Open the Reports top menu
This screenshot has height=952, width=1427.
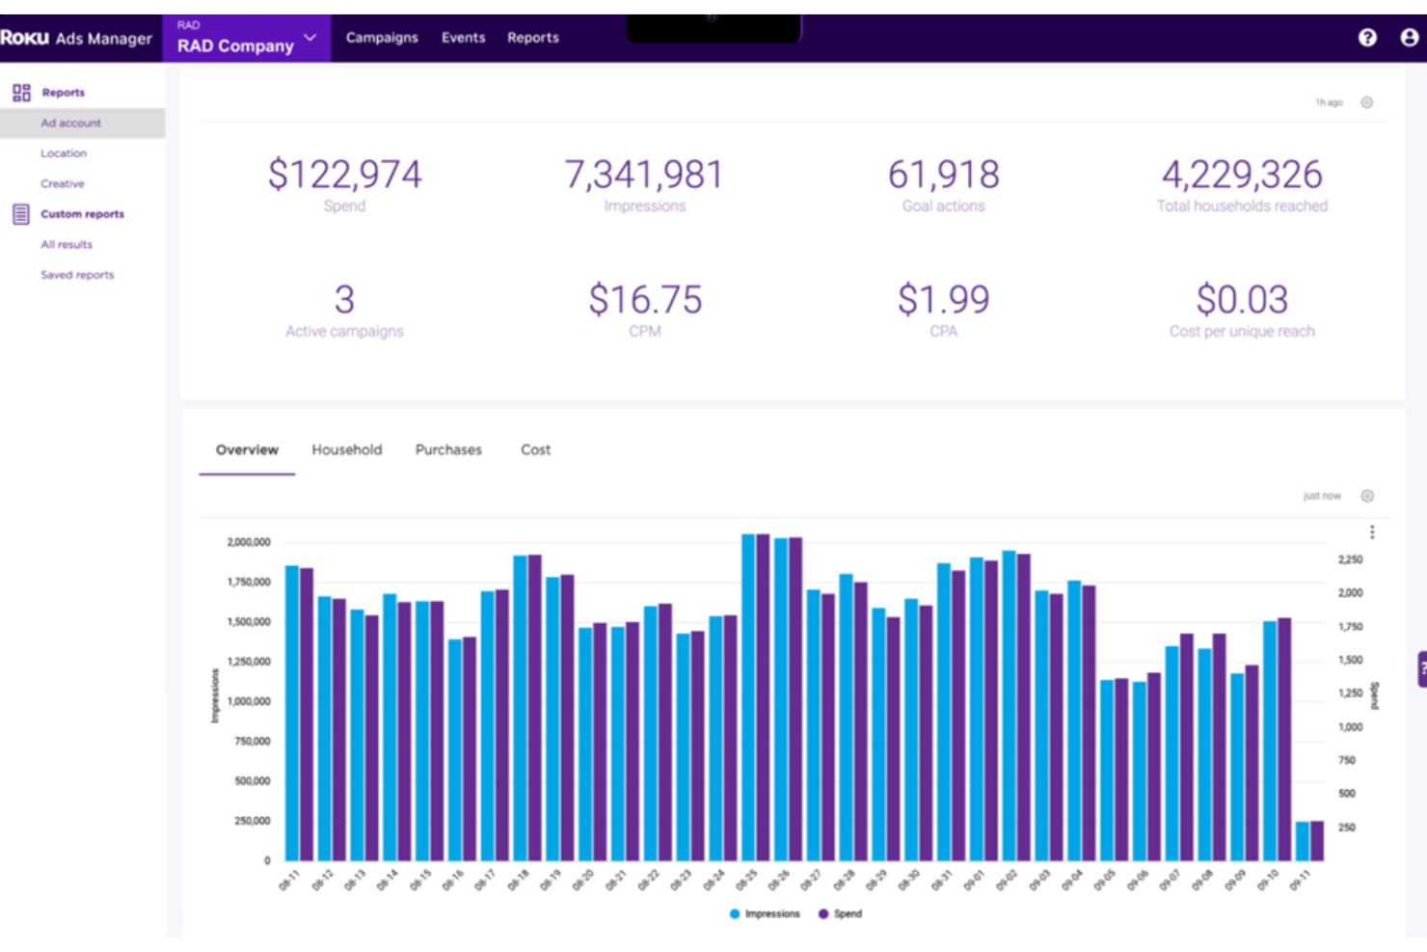tap(533, 38)
